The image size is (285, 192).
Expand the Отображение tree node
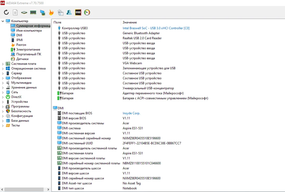pos(3,78)
